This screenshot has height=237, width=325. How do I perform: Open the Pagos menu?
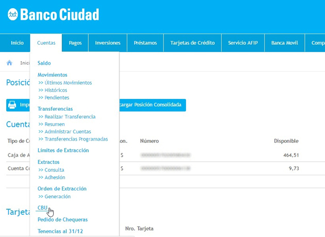pos(75,43)
